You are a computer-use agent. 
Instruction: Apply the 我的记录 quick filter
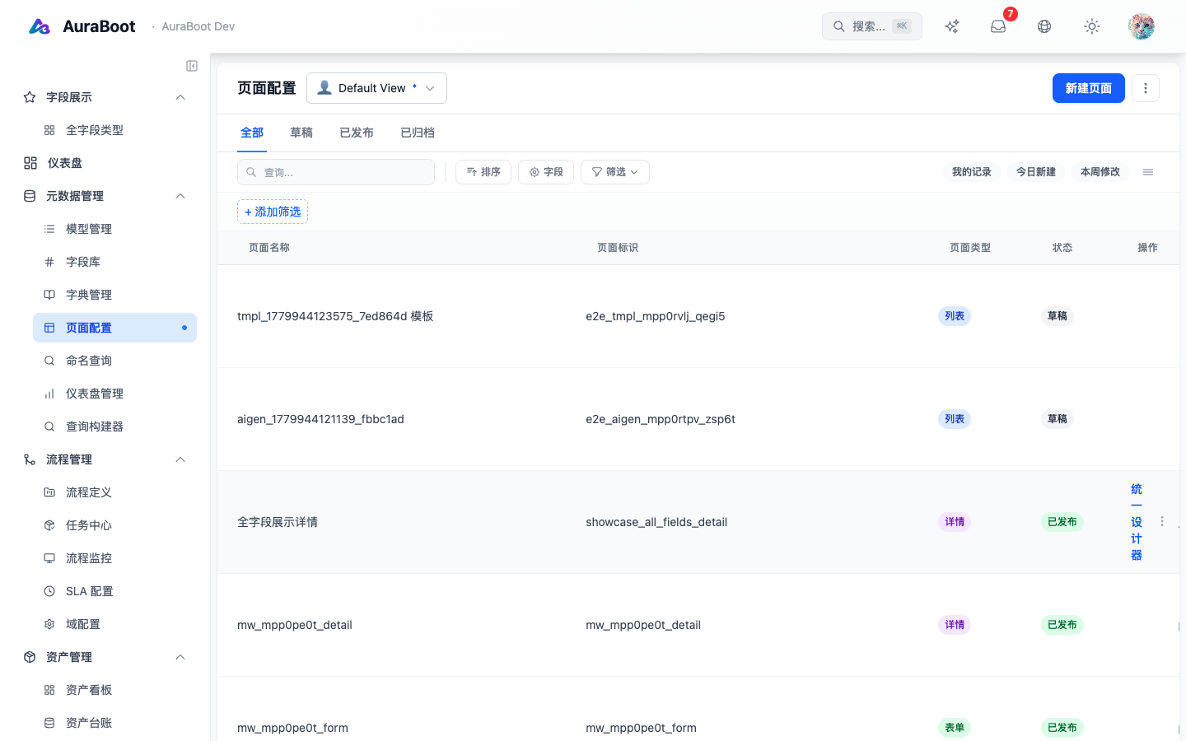point(972,172)
